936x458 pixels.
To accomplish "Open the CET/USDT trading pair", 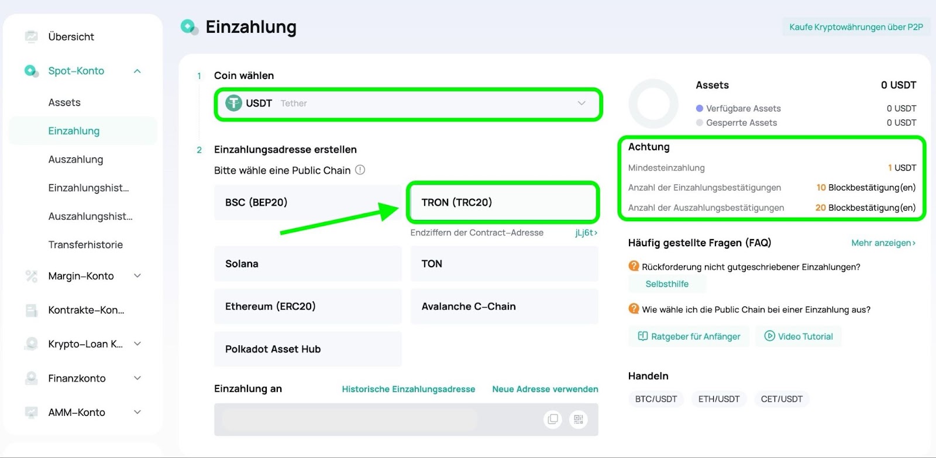I will coord(782,399).
